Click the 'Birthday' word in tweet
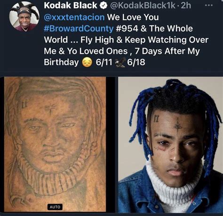The width and height of the screenshot is (223, 216). [x=61, y=62]
